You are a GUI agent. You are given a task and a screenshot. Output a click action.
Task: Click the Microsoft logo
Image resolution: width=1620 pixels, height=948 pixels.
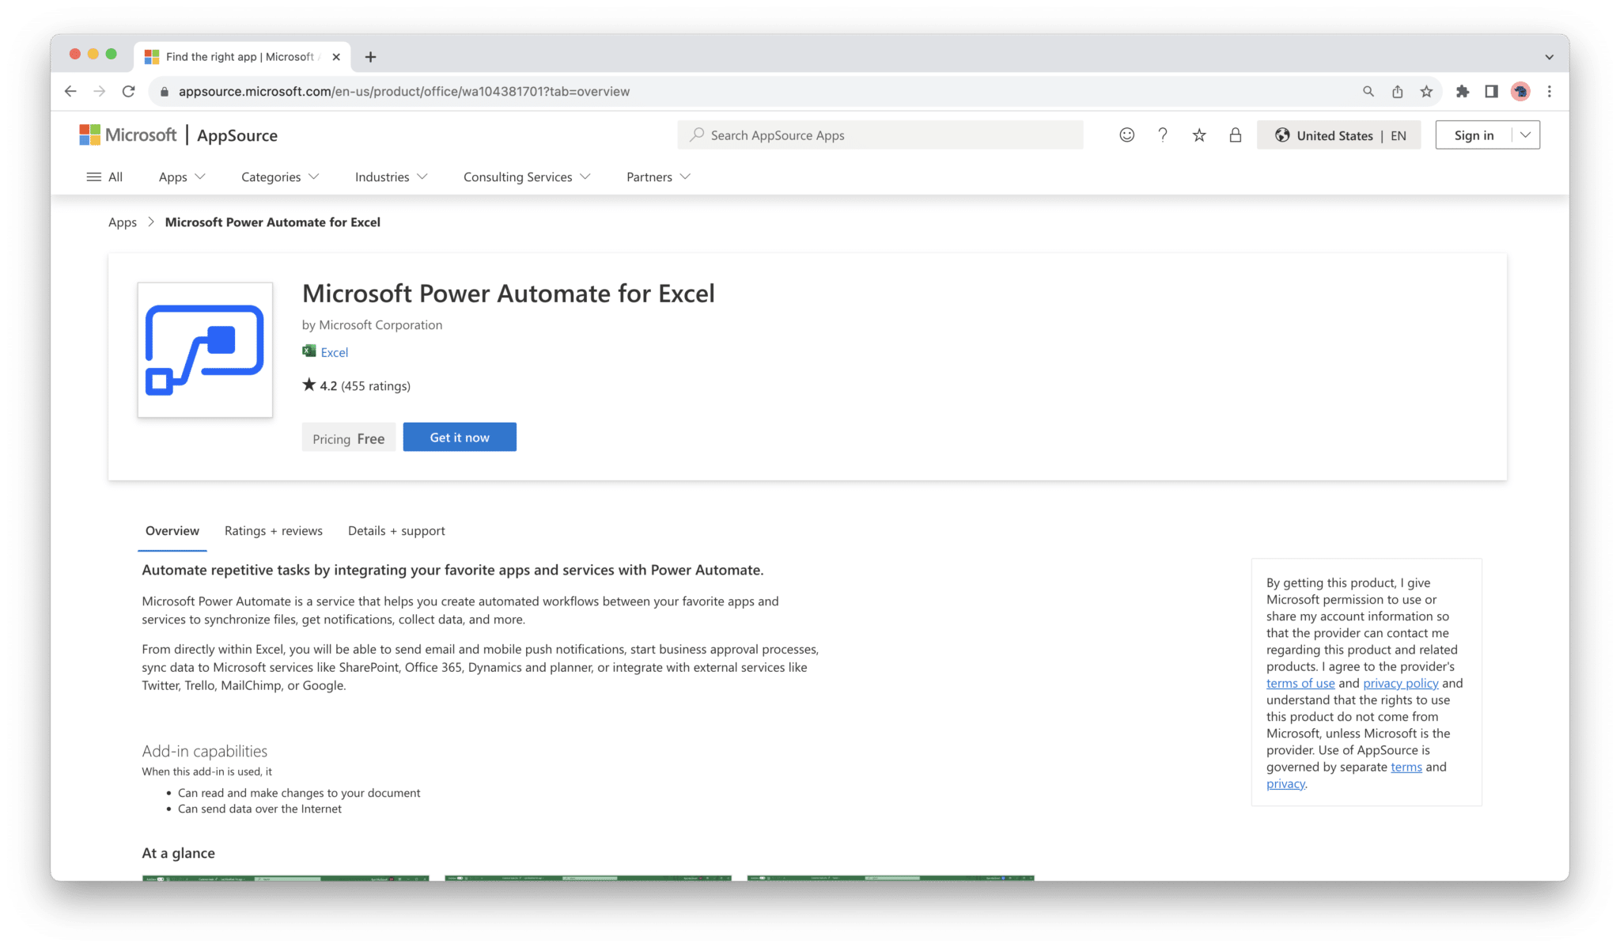(x=128, y=135)
